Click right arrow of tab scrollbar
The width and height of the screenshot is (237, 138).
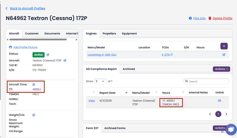coord(76,40)
